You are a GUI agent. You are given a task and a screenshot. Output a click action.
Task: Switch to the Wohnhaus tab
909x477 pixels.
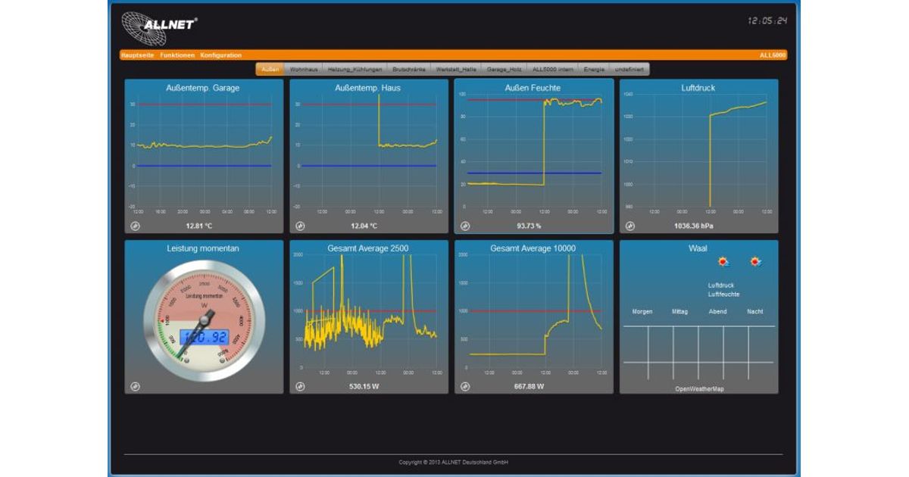click(304, 70)
